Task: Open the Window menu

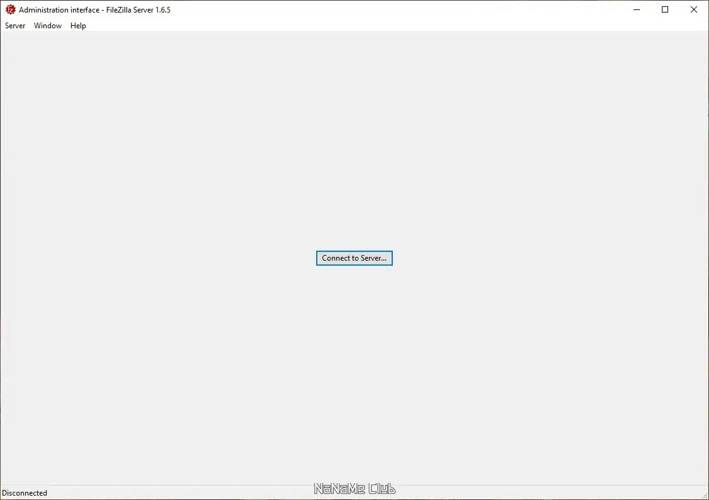Action: (48, 26)
